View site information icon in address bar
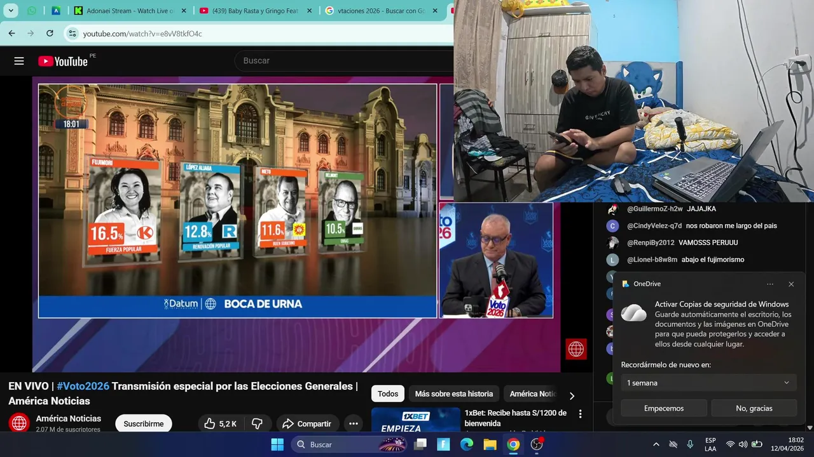 (x=72, y=34)
